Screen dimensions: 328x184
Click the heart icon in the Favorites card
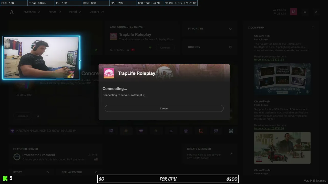pos(230,29)
